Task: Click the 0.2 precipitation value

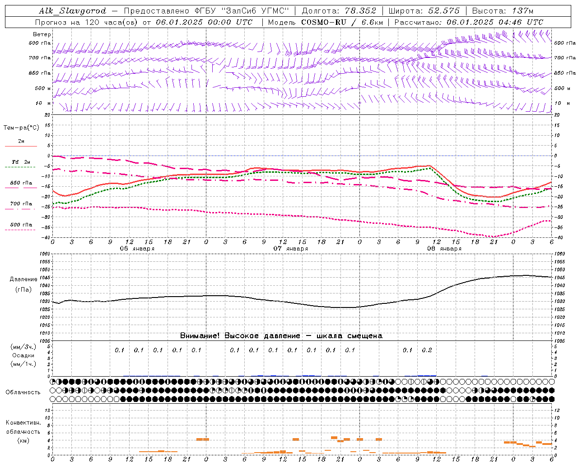Action: (x=427, y=350)
